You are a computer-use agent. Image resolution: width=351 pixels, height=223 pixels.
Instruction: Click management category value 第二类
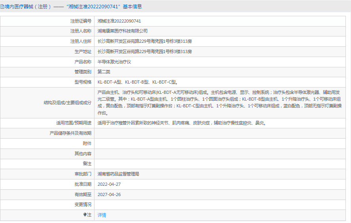pyautogui.click(x=104, y=72)
